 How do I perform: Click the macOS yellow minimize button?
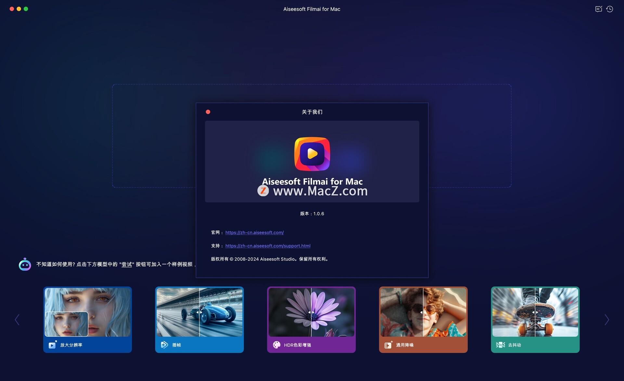pyautogui.click(x=19, y=9)
